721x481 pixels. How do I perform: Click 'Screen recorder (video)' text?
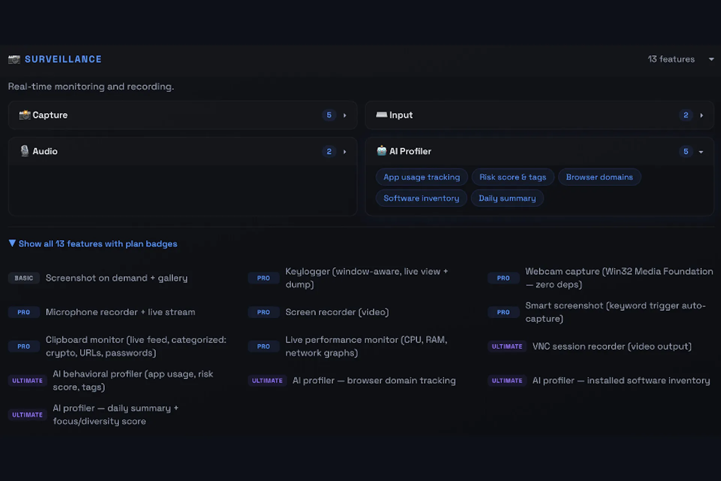(337, 312)
